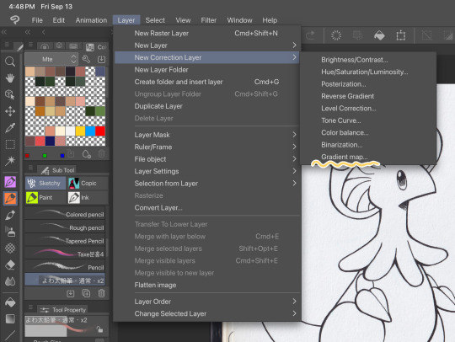This screenshot has height=342, width=455.
Task: Click the Clear outside selection spinner icon
Action: pyautogui.click(x=336, y=35)
